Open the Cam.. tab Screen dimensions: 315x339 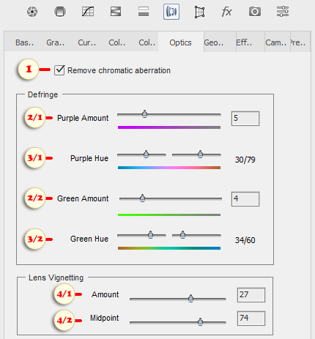(x=276, y=42)
